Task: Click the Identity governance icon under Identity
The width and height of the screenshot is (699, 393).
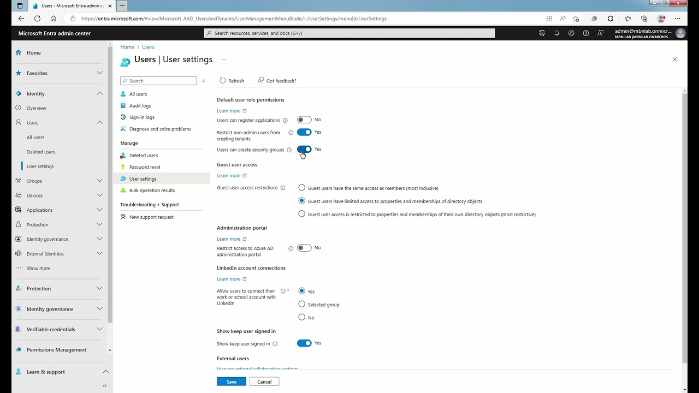Action: click(19, 239)
